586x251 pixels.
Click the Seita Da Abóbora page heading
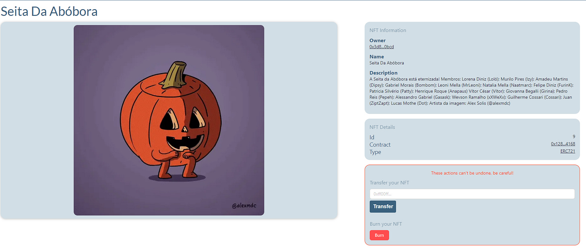(49, 11)
